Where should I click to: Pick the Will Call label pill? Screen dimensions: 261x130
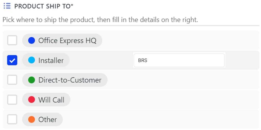point(46,100)
